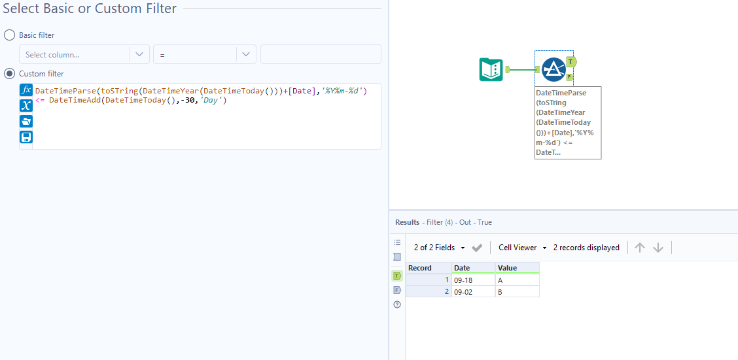The height and width of the screenshot is (360, 738).
Task: Select the Filter tool on canvas
Action: coord(553,69)
